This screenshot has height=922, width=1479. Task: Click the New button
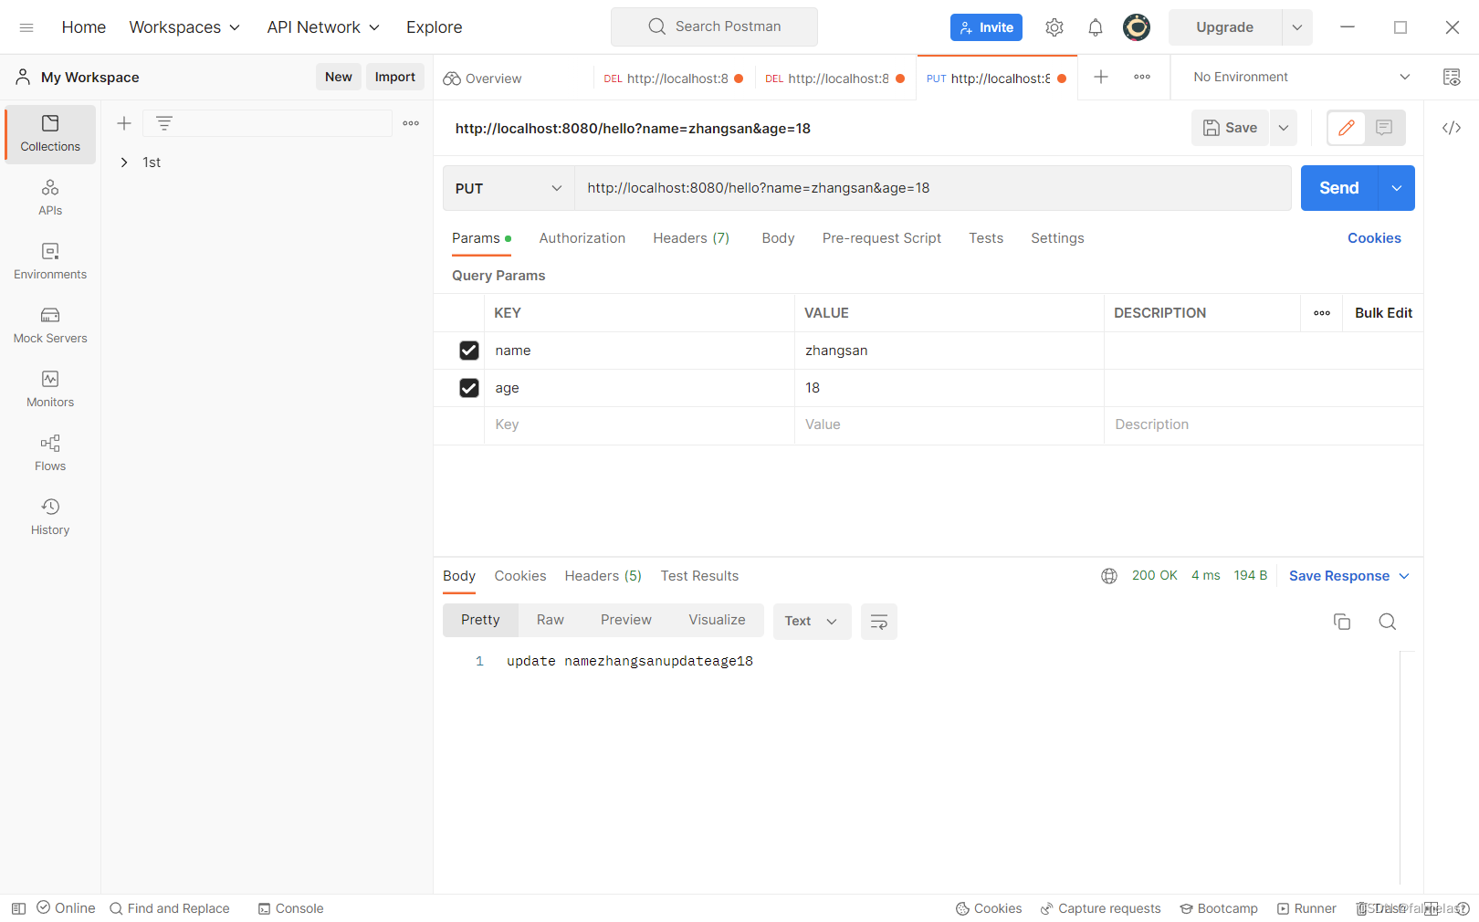click(339, 77)
